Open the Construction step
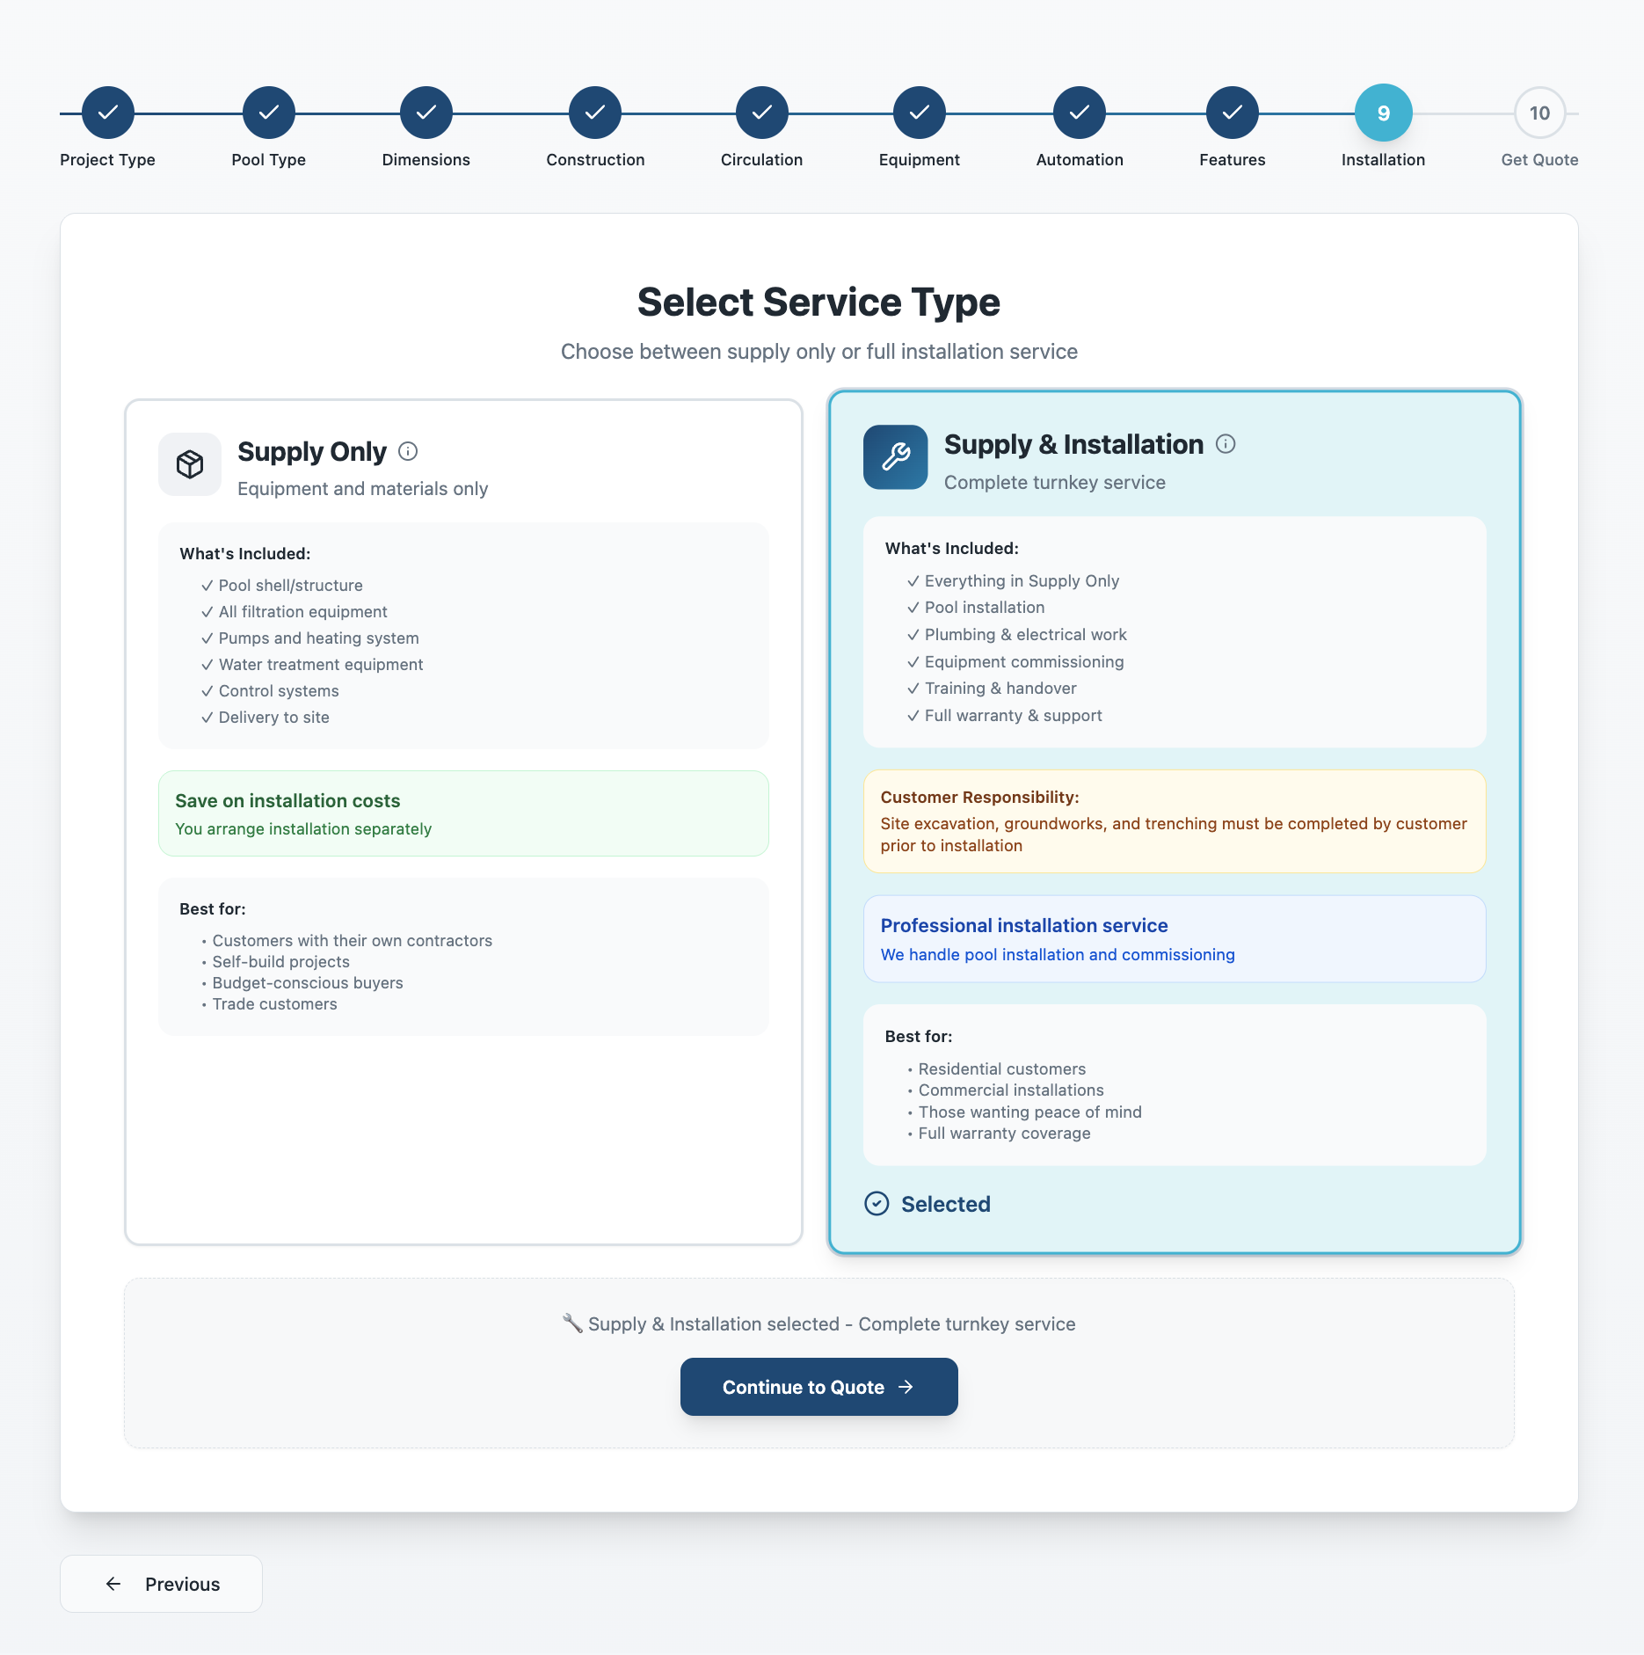Viewport: 1644px width, 1655px height. pyautogui.click(x=595, y=112)
